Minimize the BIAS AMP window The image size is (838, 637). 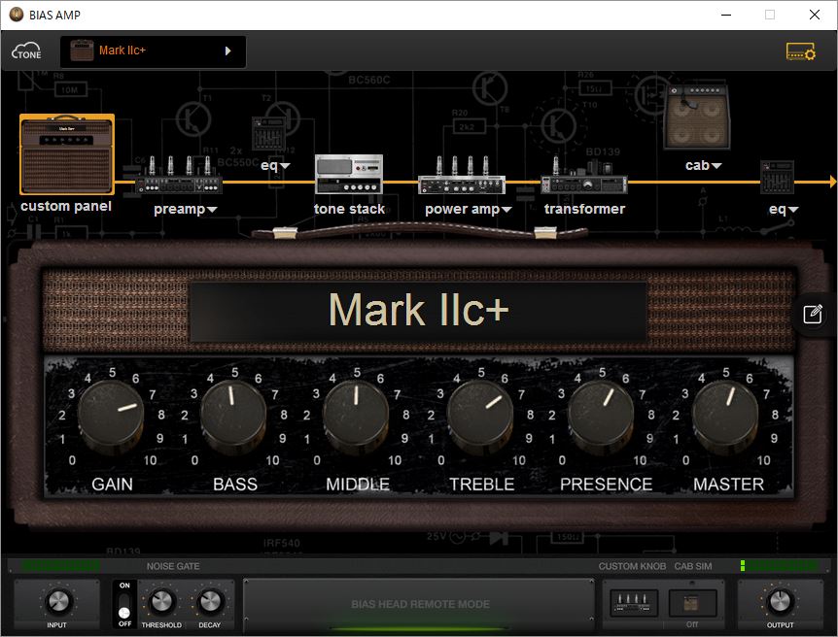pos(726,15)
